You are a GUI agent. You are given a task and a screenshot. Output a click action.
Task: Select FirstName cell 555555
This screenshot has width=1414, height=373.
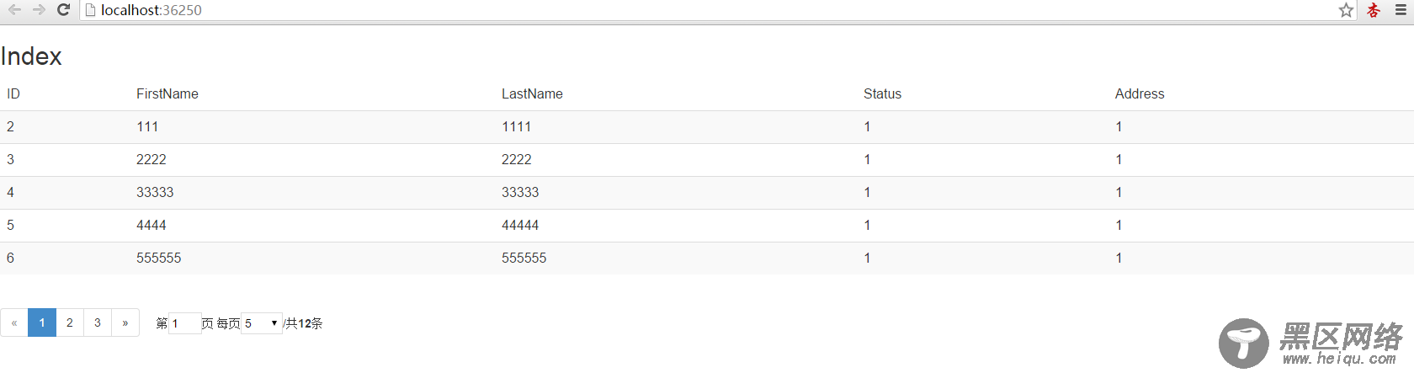(x=159, y=258)
